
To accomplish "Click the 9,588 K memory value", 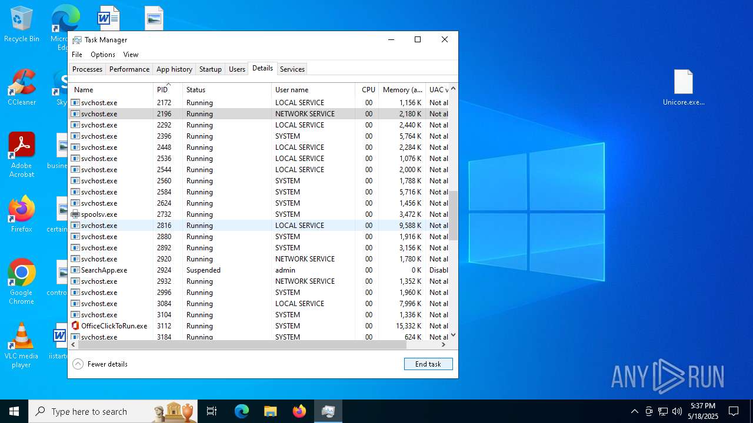I will (x=410, y=226).
